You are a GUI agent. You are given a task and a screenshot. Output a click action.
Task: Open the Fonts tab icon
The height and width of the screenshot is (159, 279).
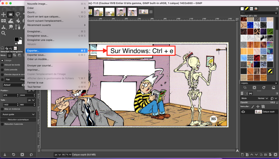pyautogui.click(x=251, y=9)
